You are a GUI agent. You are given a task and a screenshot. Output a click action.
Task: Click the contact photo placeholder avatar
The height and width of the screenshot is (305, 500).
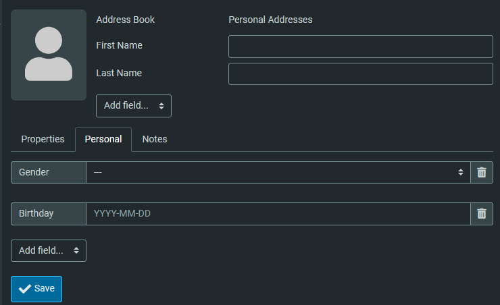[x=49, y=55]
